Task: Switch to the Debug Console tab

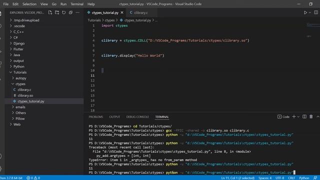Action: pos(137,117)
